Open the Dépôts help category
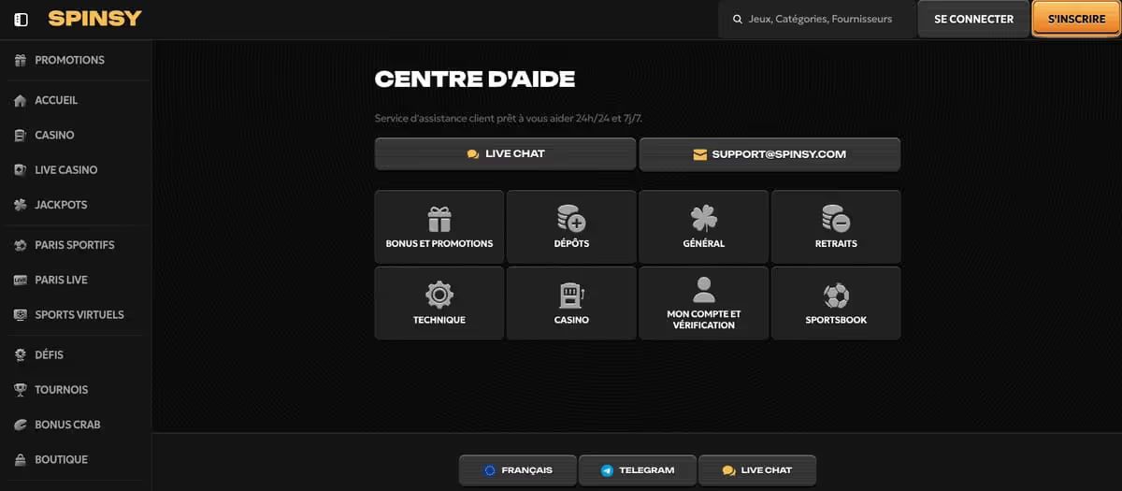This screenshot has height=491, width=1122. [x=571, y=227]
